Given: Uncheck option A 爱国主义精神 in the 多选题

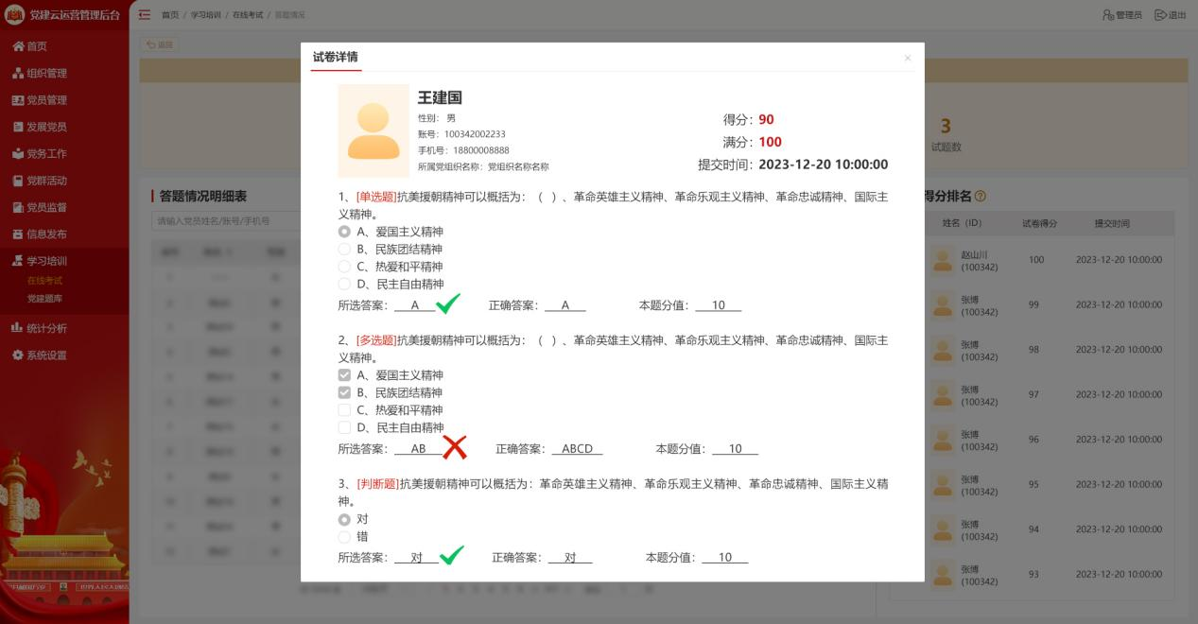Looking at the screenshot, I should click(344, 375).
